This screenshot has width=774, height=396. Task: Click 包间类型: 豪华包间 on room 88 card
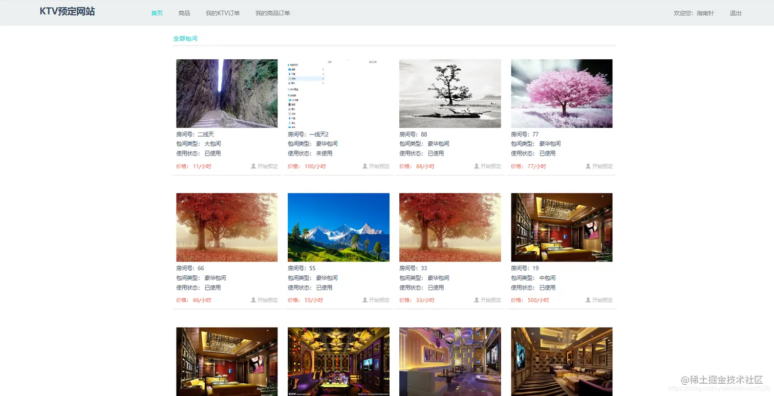[424, 144]
